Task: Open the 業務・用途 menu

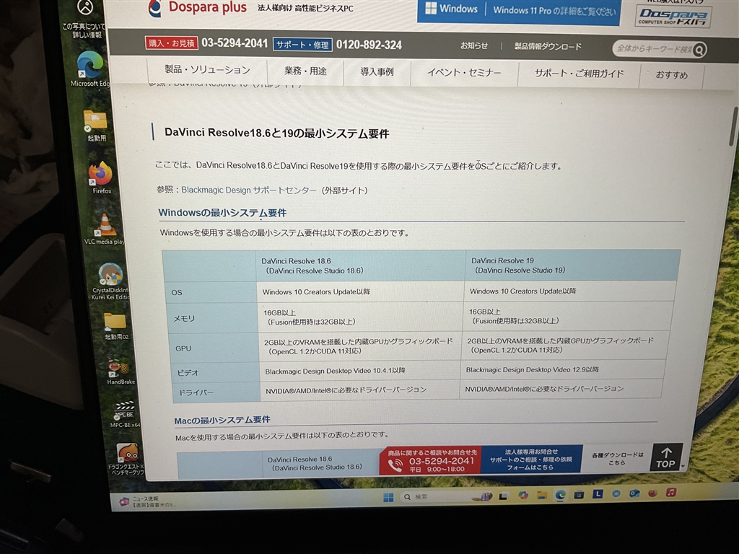Action: pyautogui.click(x=305, y=71)
